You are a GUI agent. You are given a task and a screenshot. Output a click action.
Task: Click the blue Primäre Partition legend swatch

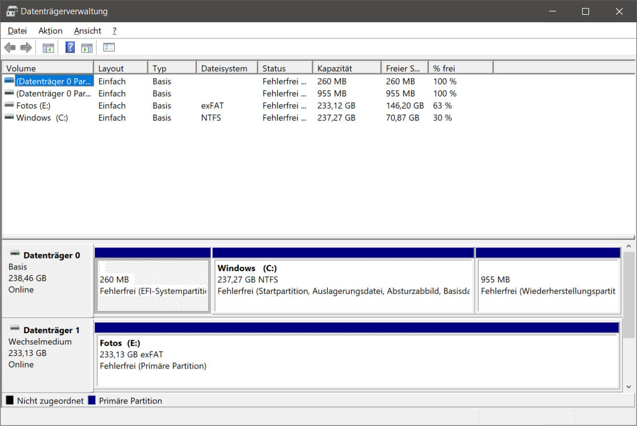92,401
